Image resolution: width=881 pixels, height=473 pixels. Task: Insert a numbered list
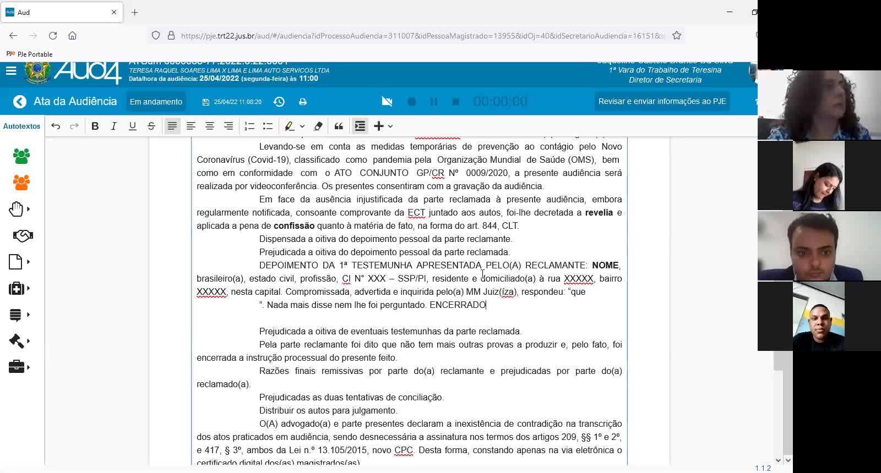[x=249, y=126]
